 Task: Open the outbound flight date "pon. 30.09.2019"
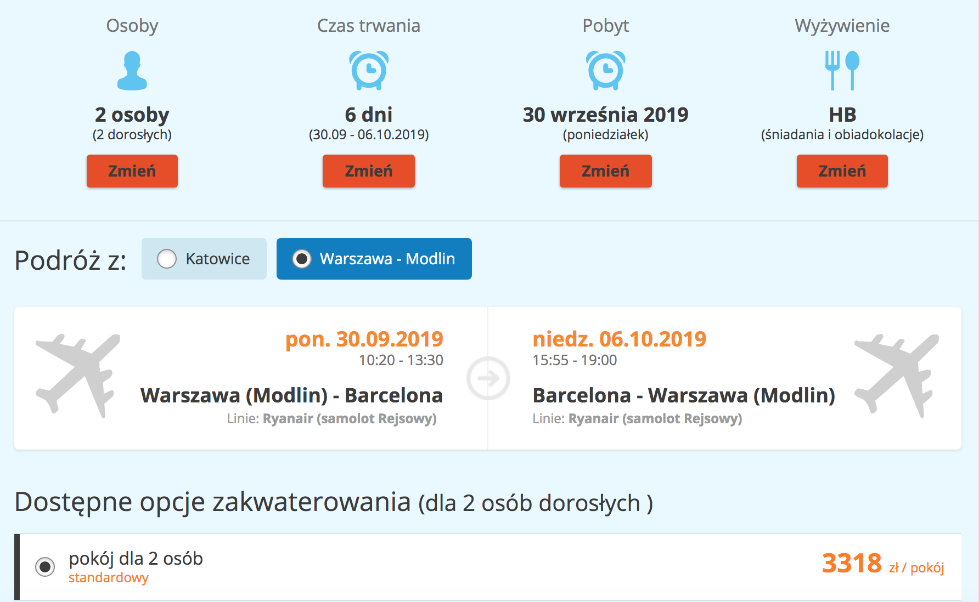point(364,339)
